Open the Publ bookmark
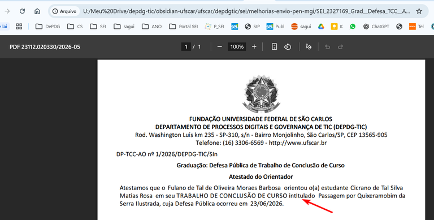This screenshot has width=434, height=220. click(275, 27)
